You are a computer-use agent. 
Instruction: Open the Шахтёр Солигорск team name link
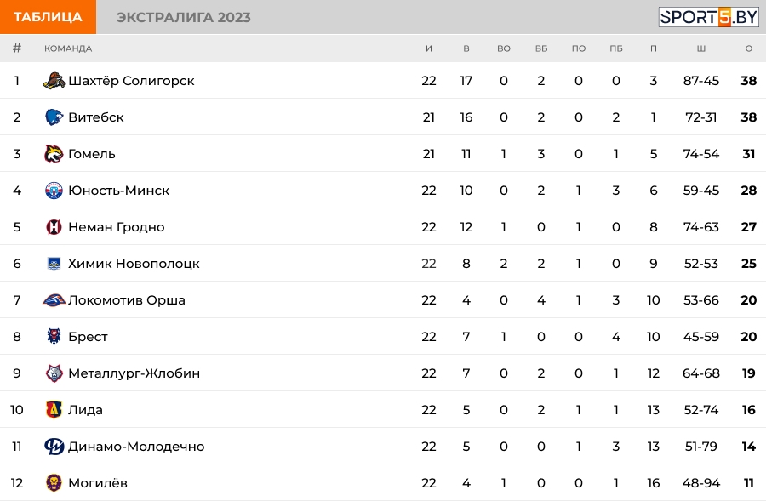tap(131, 81)
